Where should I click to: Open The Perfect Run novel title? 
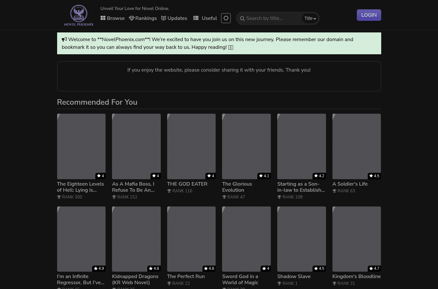pyautogui.click(x=186, y=276)
